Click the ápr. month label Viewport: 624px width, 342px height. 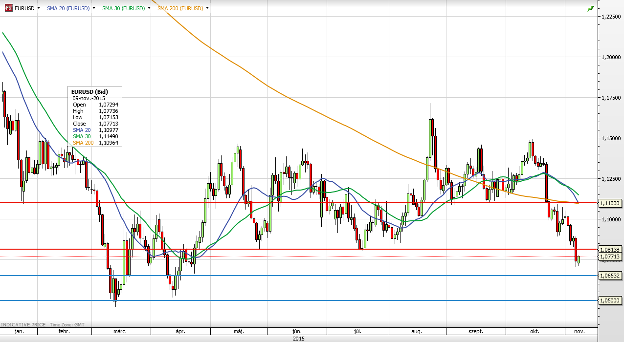180,331
